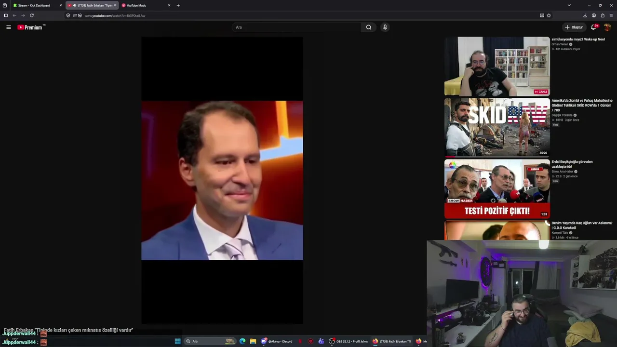The width and height of the screenshot is (617, 347).
Task: Switch to the Stream - Kick Dashboard tab
Action: tap(38, 5)
